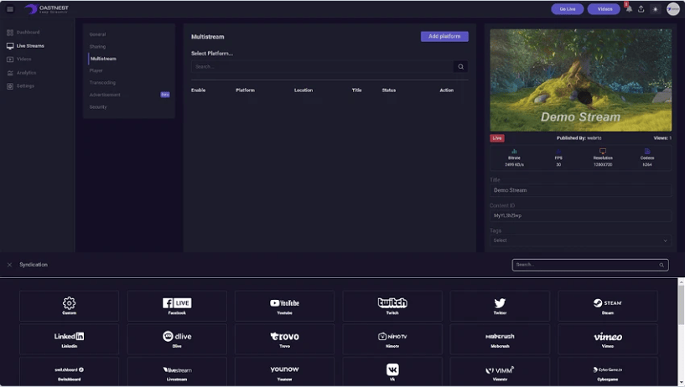685x387 pixels.
Task: Click the Status column header
Action: click(x=389, y=90)
